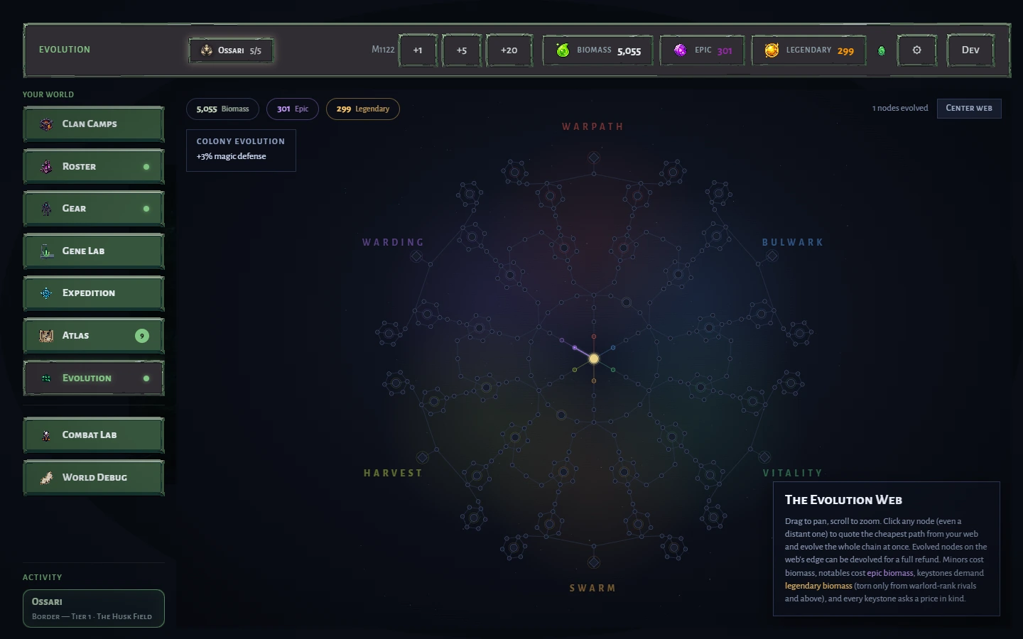Advance time with the +1 button
Image resolution: width=1023 pixels, height=639 pixels.
coord(418,50)
